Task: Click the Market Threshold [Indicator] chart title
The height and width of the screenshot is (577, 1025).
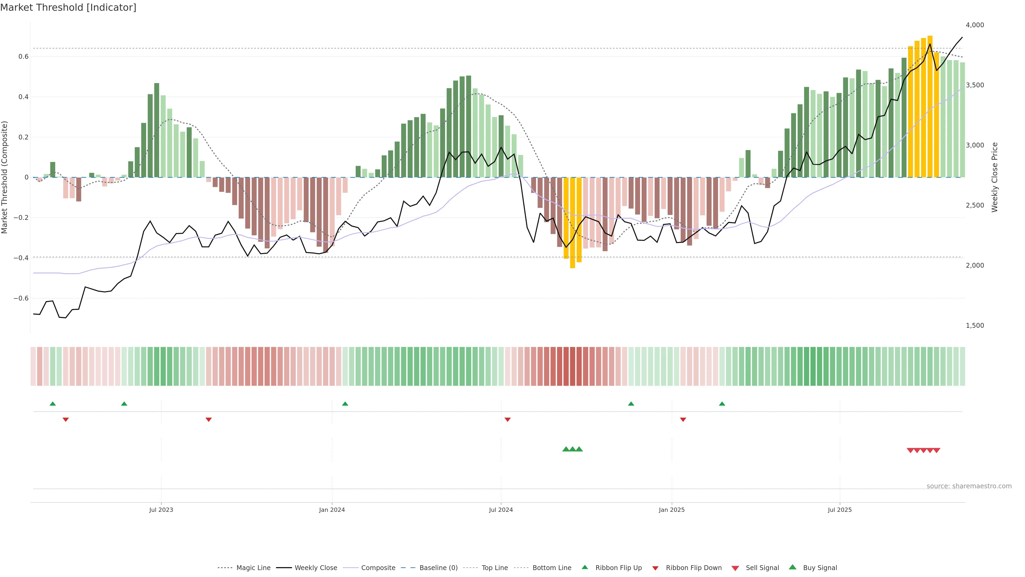Action: 68,7
